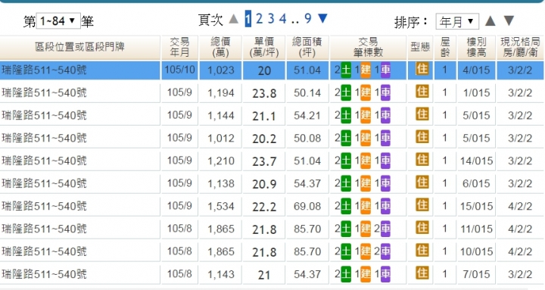The width and height of the screenshot is (545, 290).
Task: Go to next page with blue down triangle
Action: pos(323,18)
